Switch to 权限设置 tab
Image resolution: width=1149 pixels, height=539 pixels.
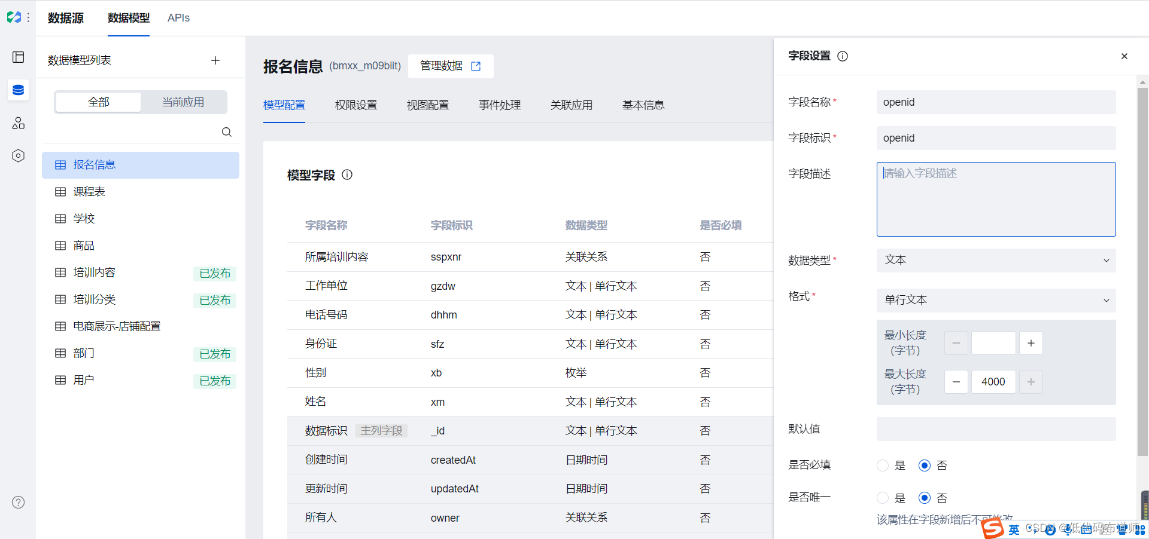point(356,105)
